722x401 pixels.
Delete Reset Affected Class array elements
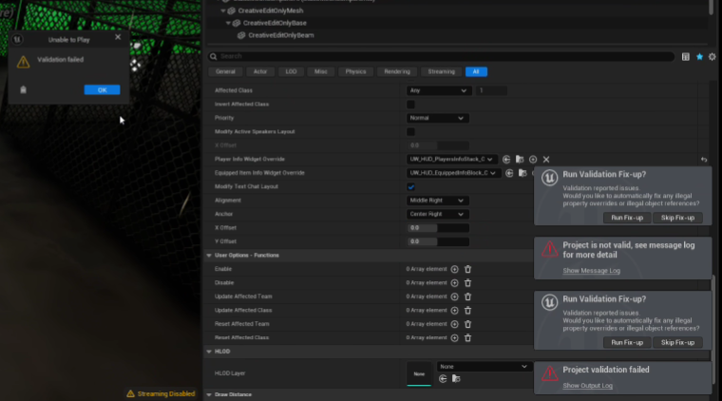[x=467, y=338]
